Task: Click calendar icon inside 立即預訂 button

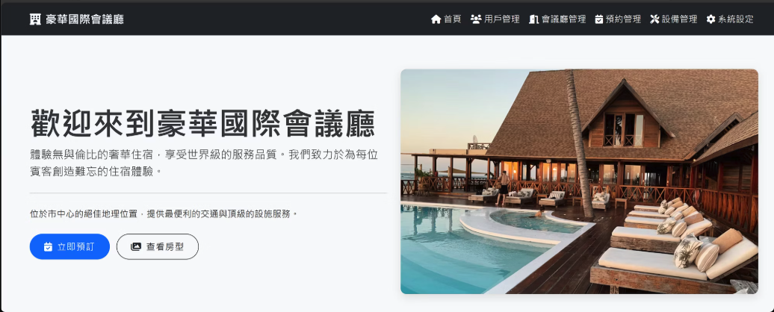Action: point(48,247)
